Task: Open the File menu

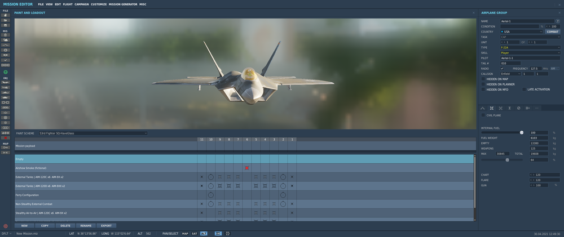Action: [41, 5]
